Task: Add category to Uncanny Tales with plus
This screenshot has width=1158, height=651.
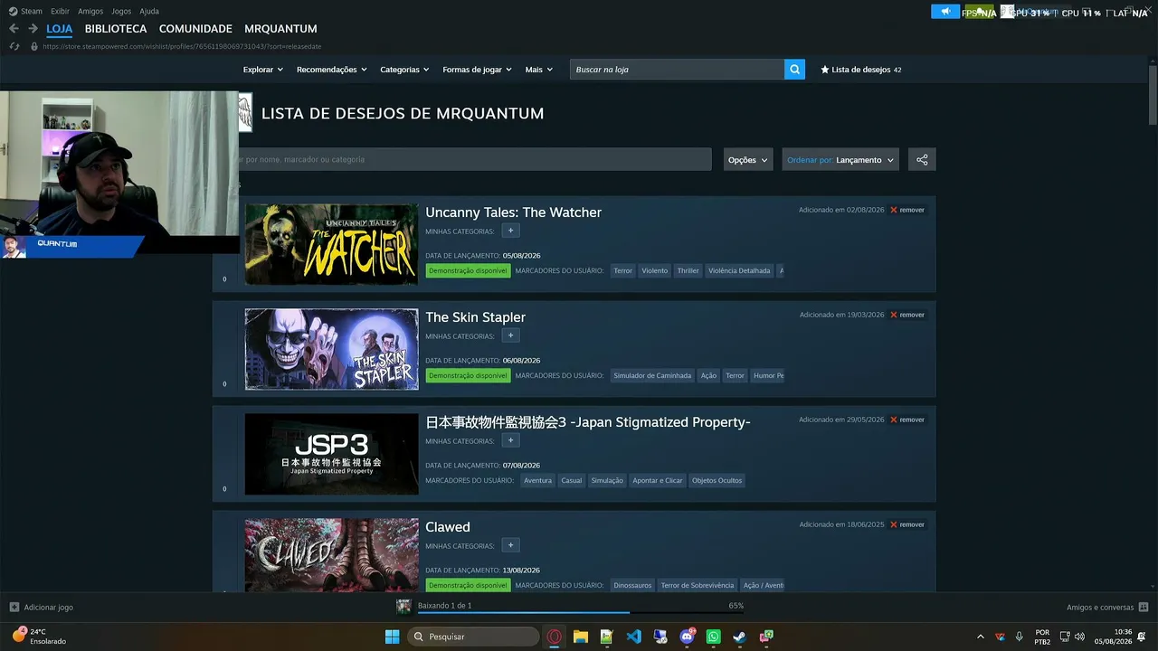Action: [510, 231]
